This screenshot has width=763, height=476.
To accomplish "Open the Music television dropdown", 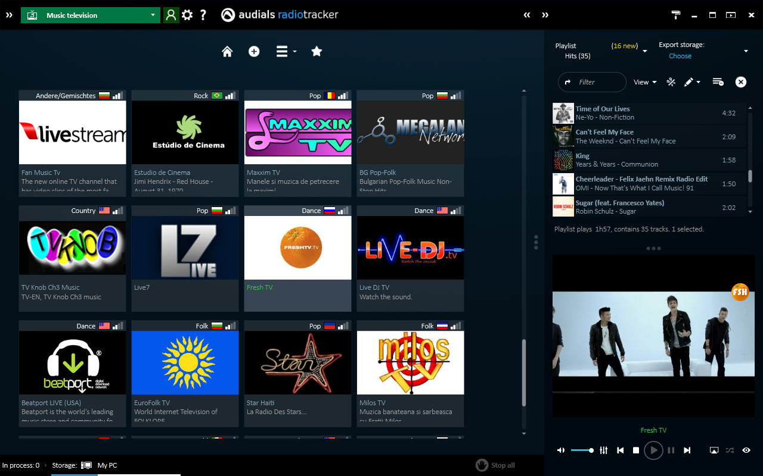I will 91,15.
